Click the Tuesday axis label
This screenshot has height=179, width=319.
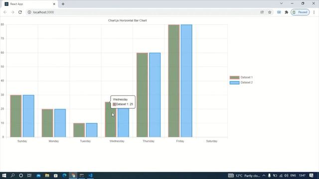[x=85, y=141]
